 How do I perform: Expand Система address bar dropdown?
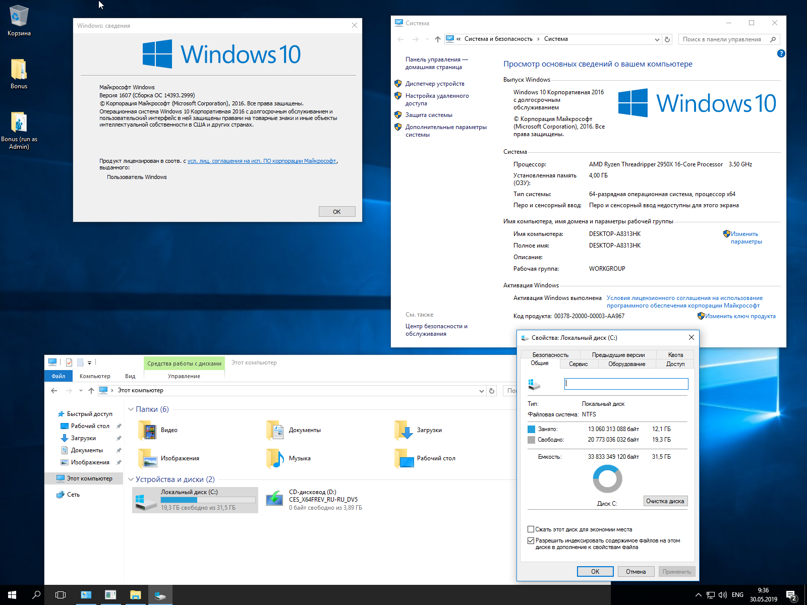657,39
